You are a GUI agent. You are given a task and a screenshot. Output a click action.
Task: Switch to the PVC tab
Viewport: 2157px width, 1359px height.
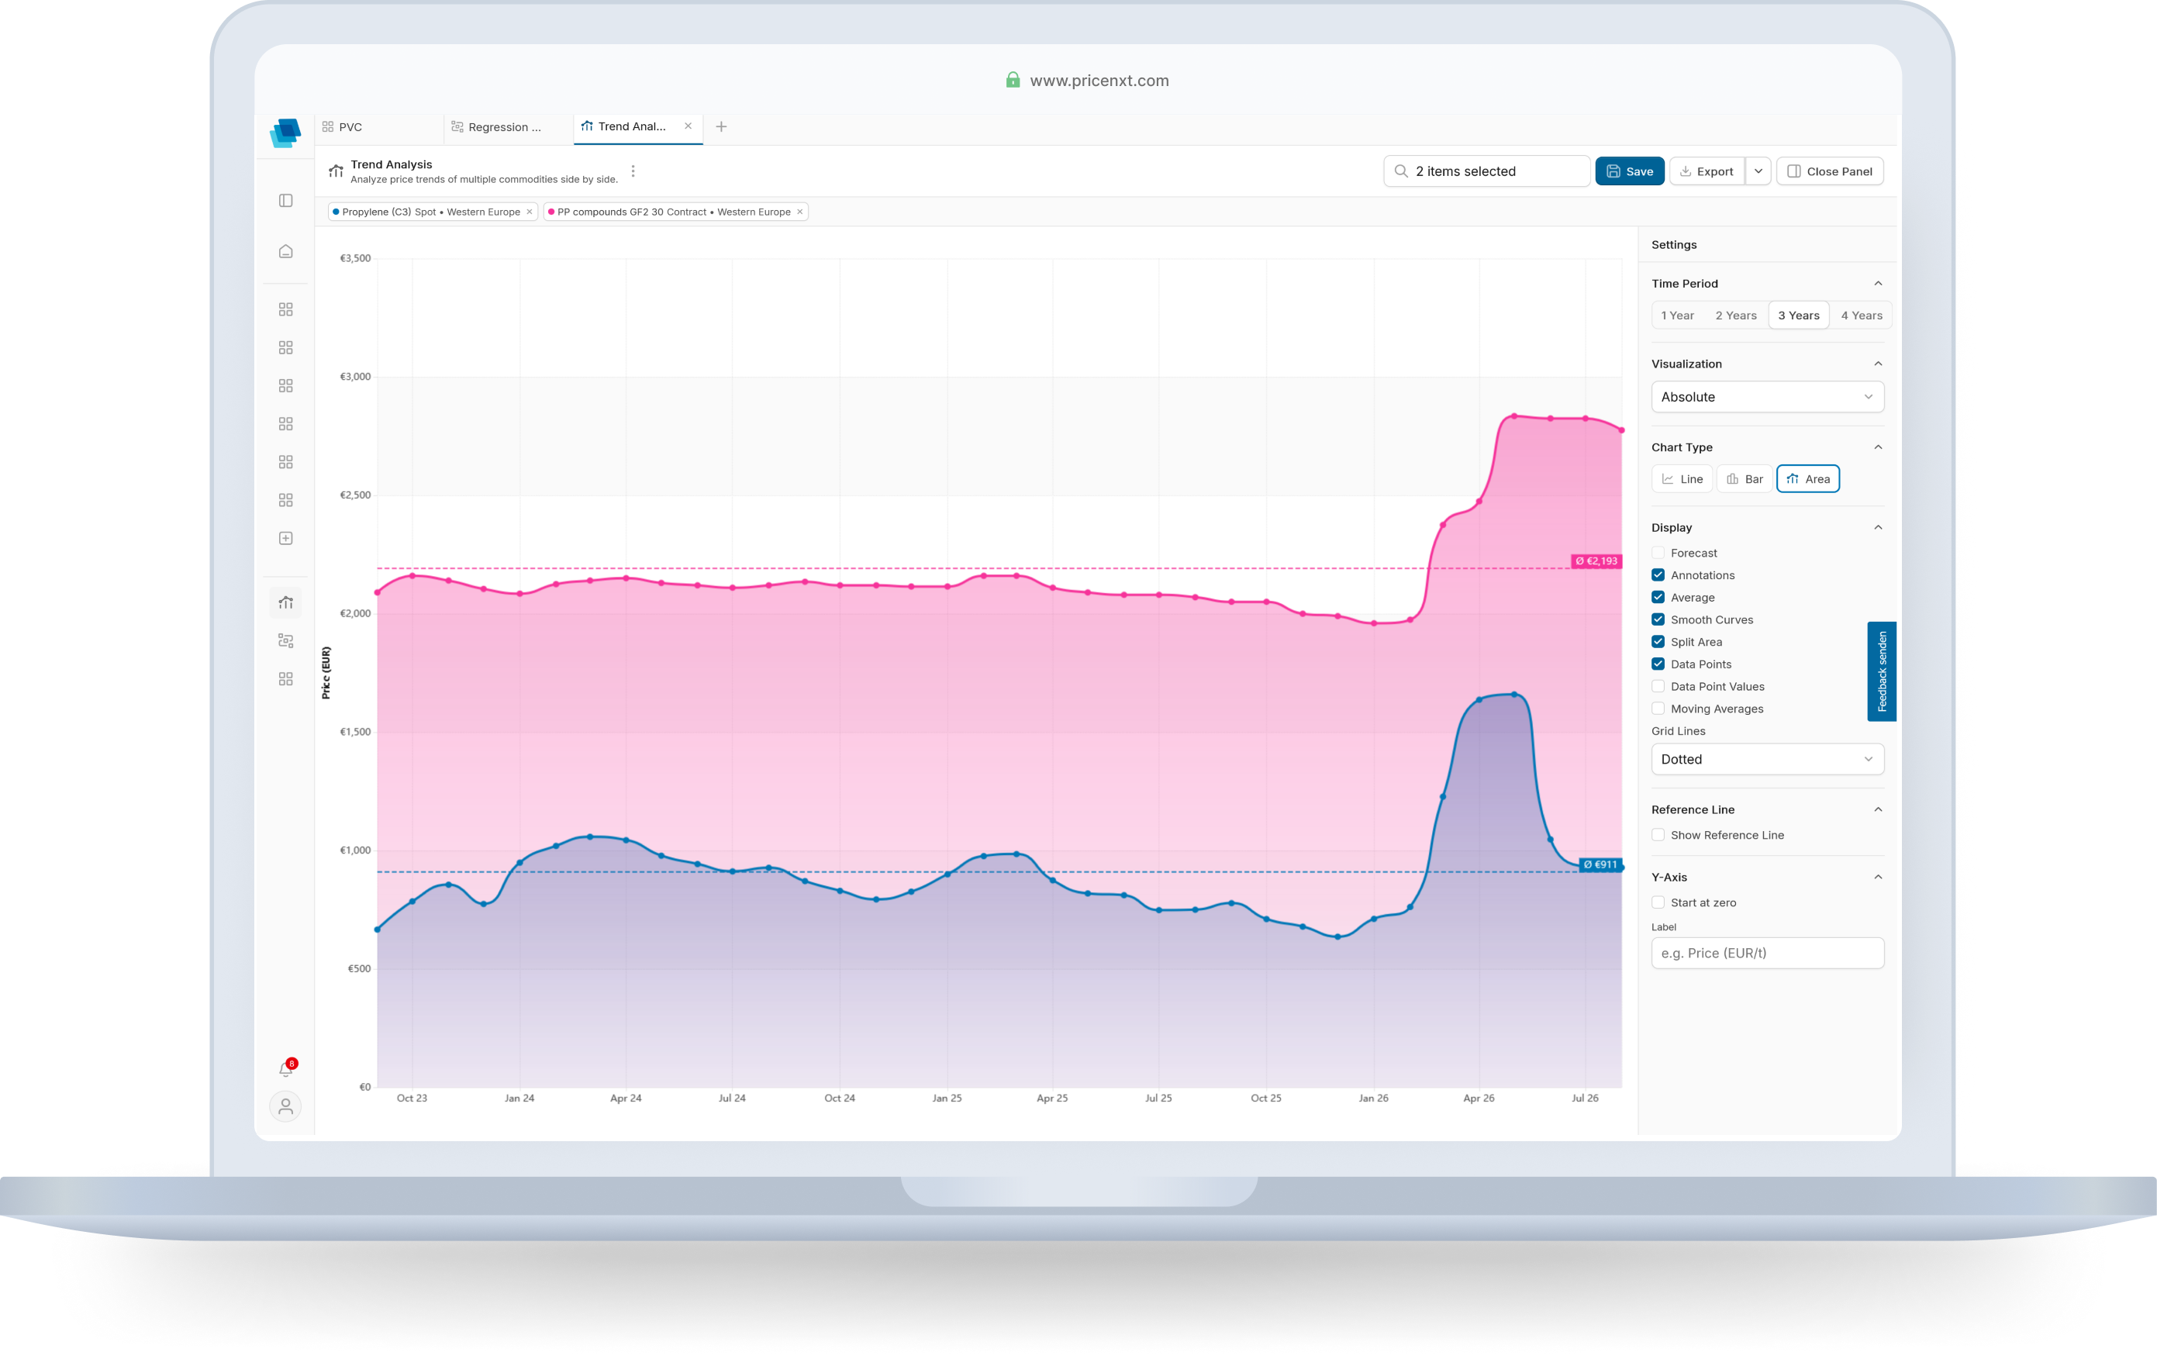[379, 127]
